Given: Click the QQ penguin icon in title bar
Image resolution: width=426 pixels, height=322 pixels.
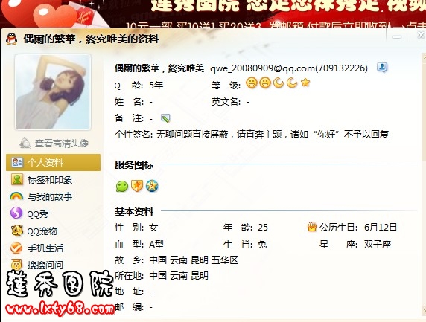Looking at the screenshot, I should tap(12, 39).
